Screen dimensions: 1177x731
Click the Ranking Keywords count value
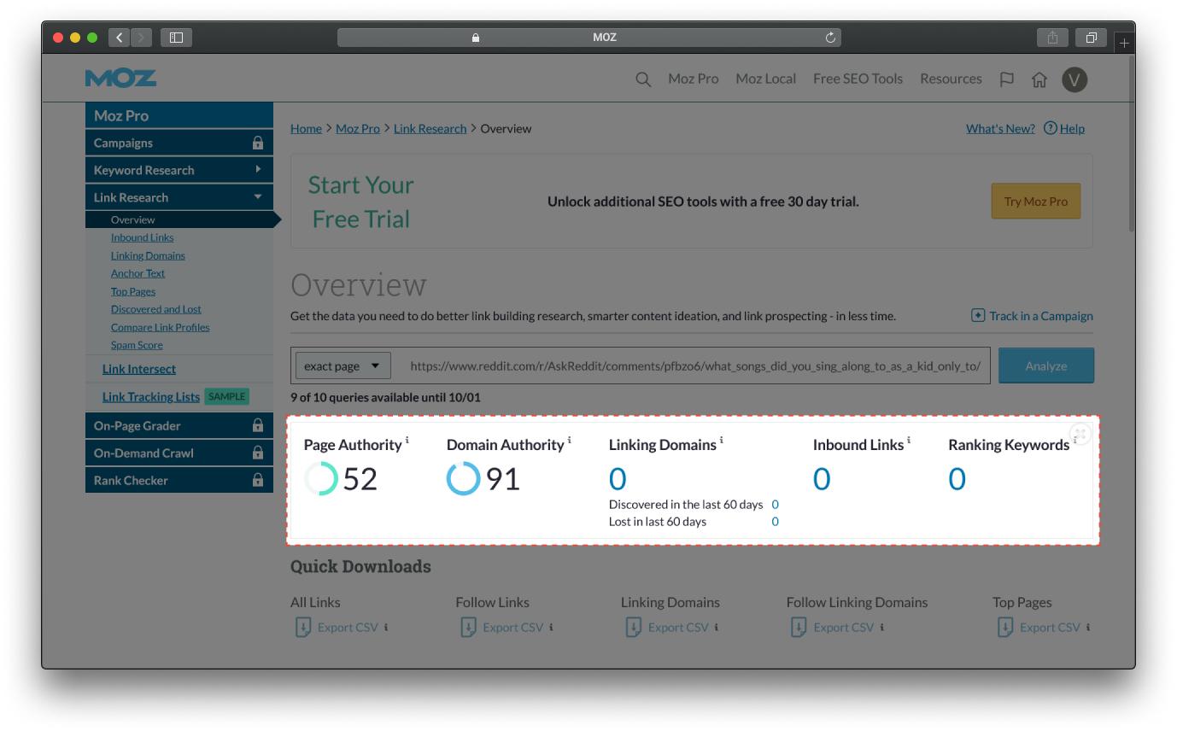pyautogui.click(x=957, y=478)
